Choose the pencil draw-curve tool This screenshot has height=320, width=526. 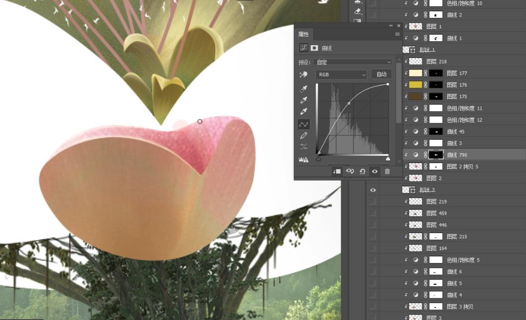(x=304, y=135)
